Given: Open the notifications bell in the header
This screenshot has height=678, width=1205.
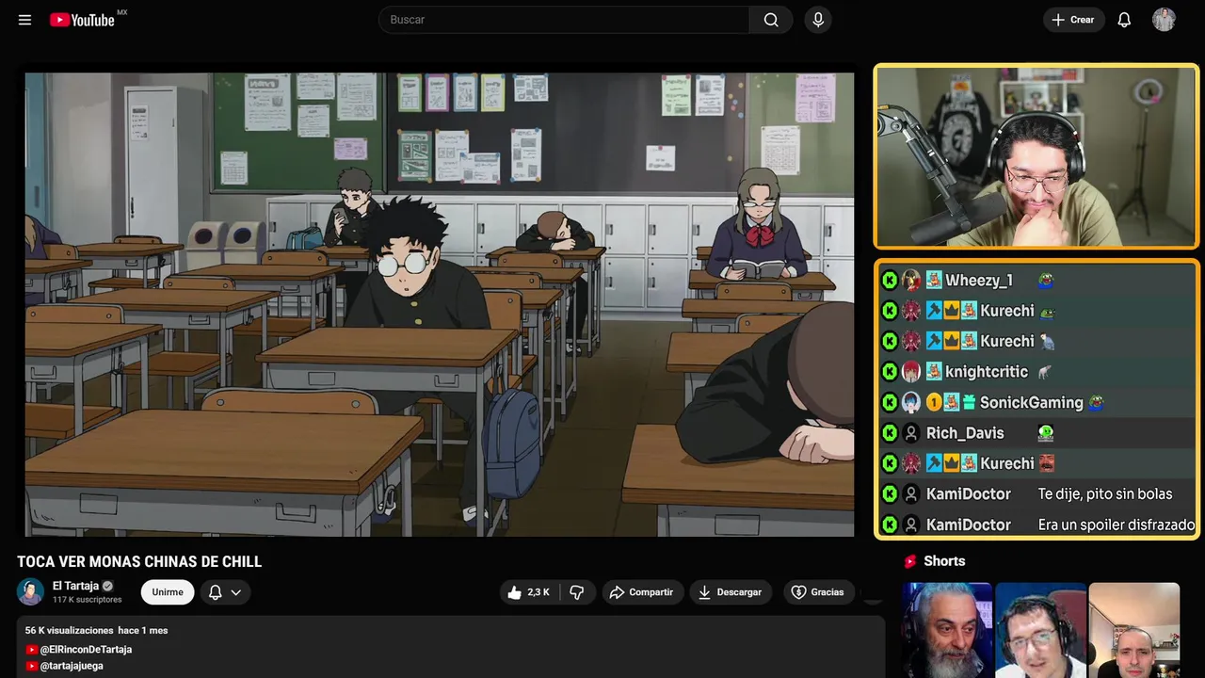Looking at the screenshot, I should tap(1124, 20).
